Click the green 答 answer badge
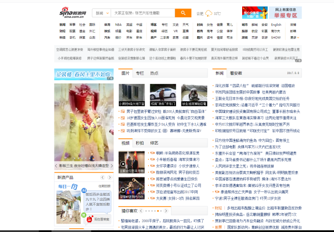 (83, 215)
